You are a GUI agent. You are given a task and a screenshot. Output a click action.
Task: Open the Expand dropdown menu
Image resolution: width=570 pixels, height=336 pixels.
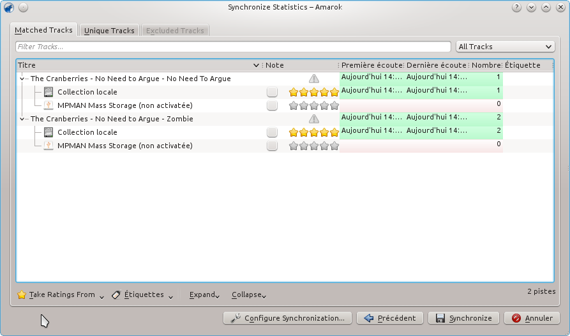click(x=204, y=294)
